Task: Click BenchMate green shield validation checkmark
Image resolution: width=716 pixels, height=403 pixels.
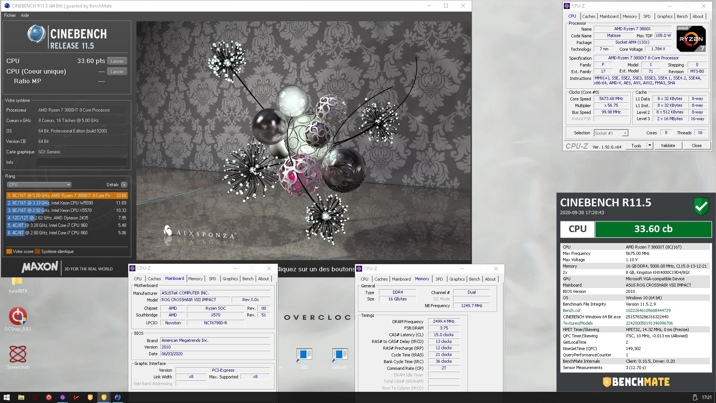Action: [701, 206]
